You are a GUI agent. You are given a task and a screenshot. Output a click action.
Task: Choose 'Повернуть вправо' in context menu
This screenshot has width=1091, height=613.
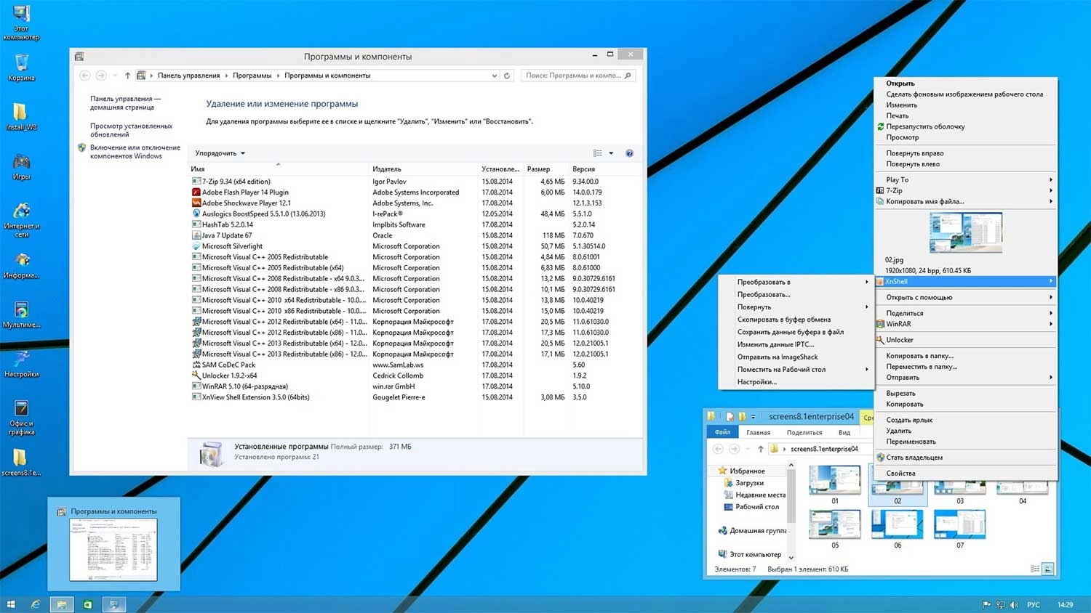[966, 153]
